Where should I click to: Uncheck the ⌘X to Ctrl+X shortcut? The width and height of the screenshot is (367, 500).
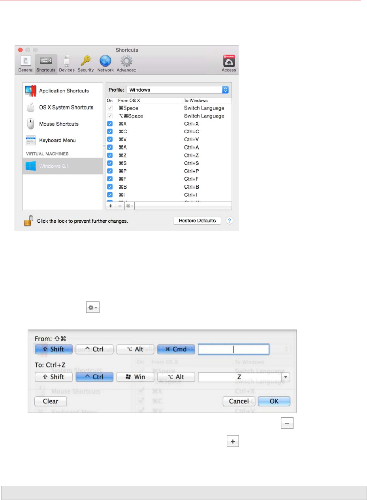point(110,124)
